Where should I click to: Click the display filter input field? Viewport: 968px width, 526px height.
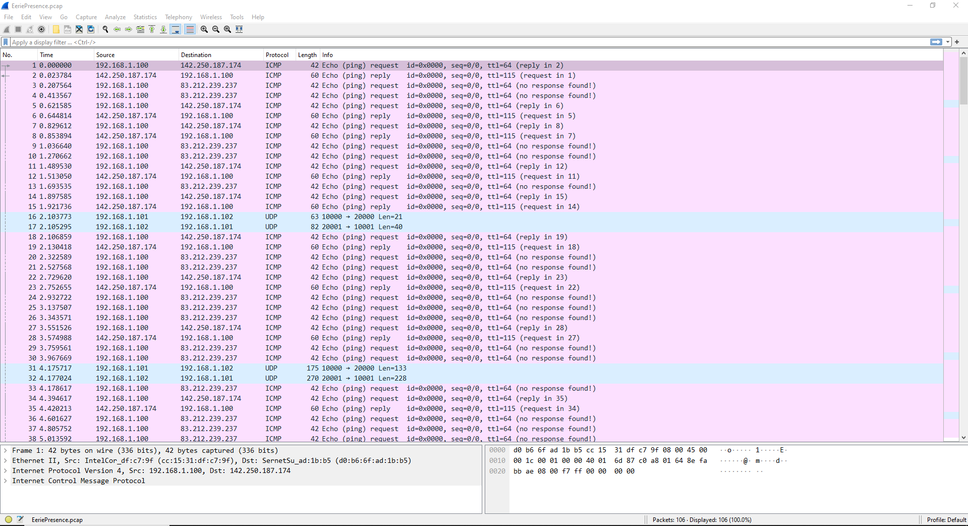(x=469, y=42)
